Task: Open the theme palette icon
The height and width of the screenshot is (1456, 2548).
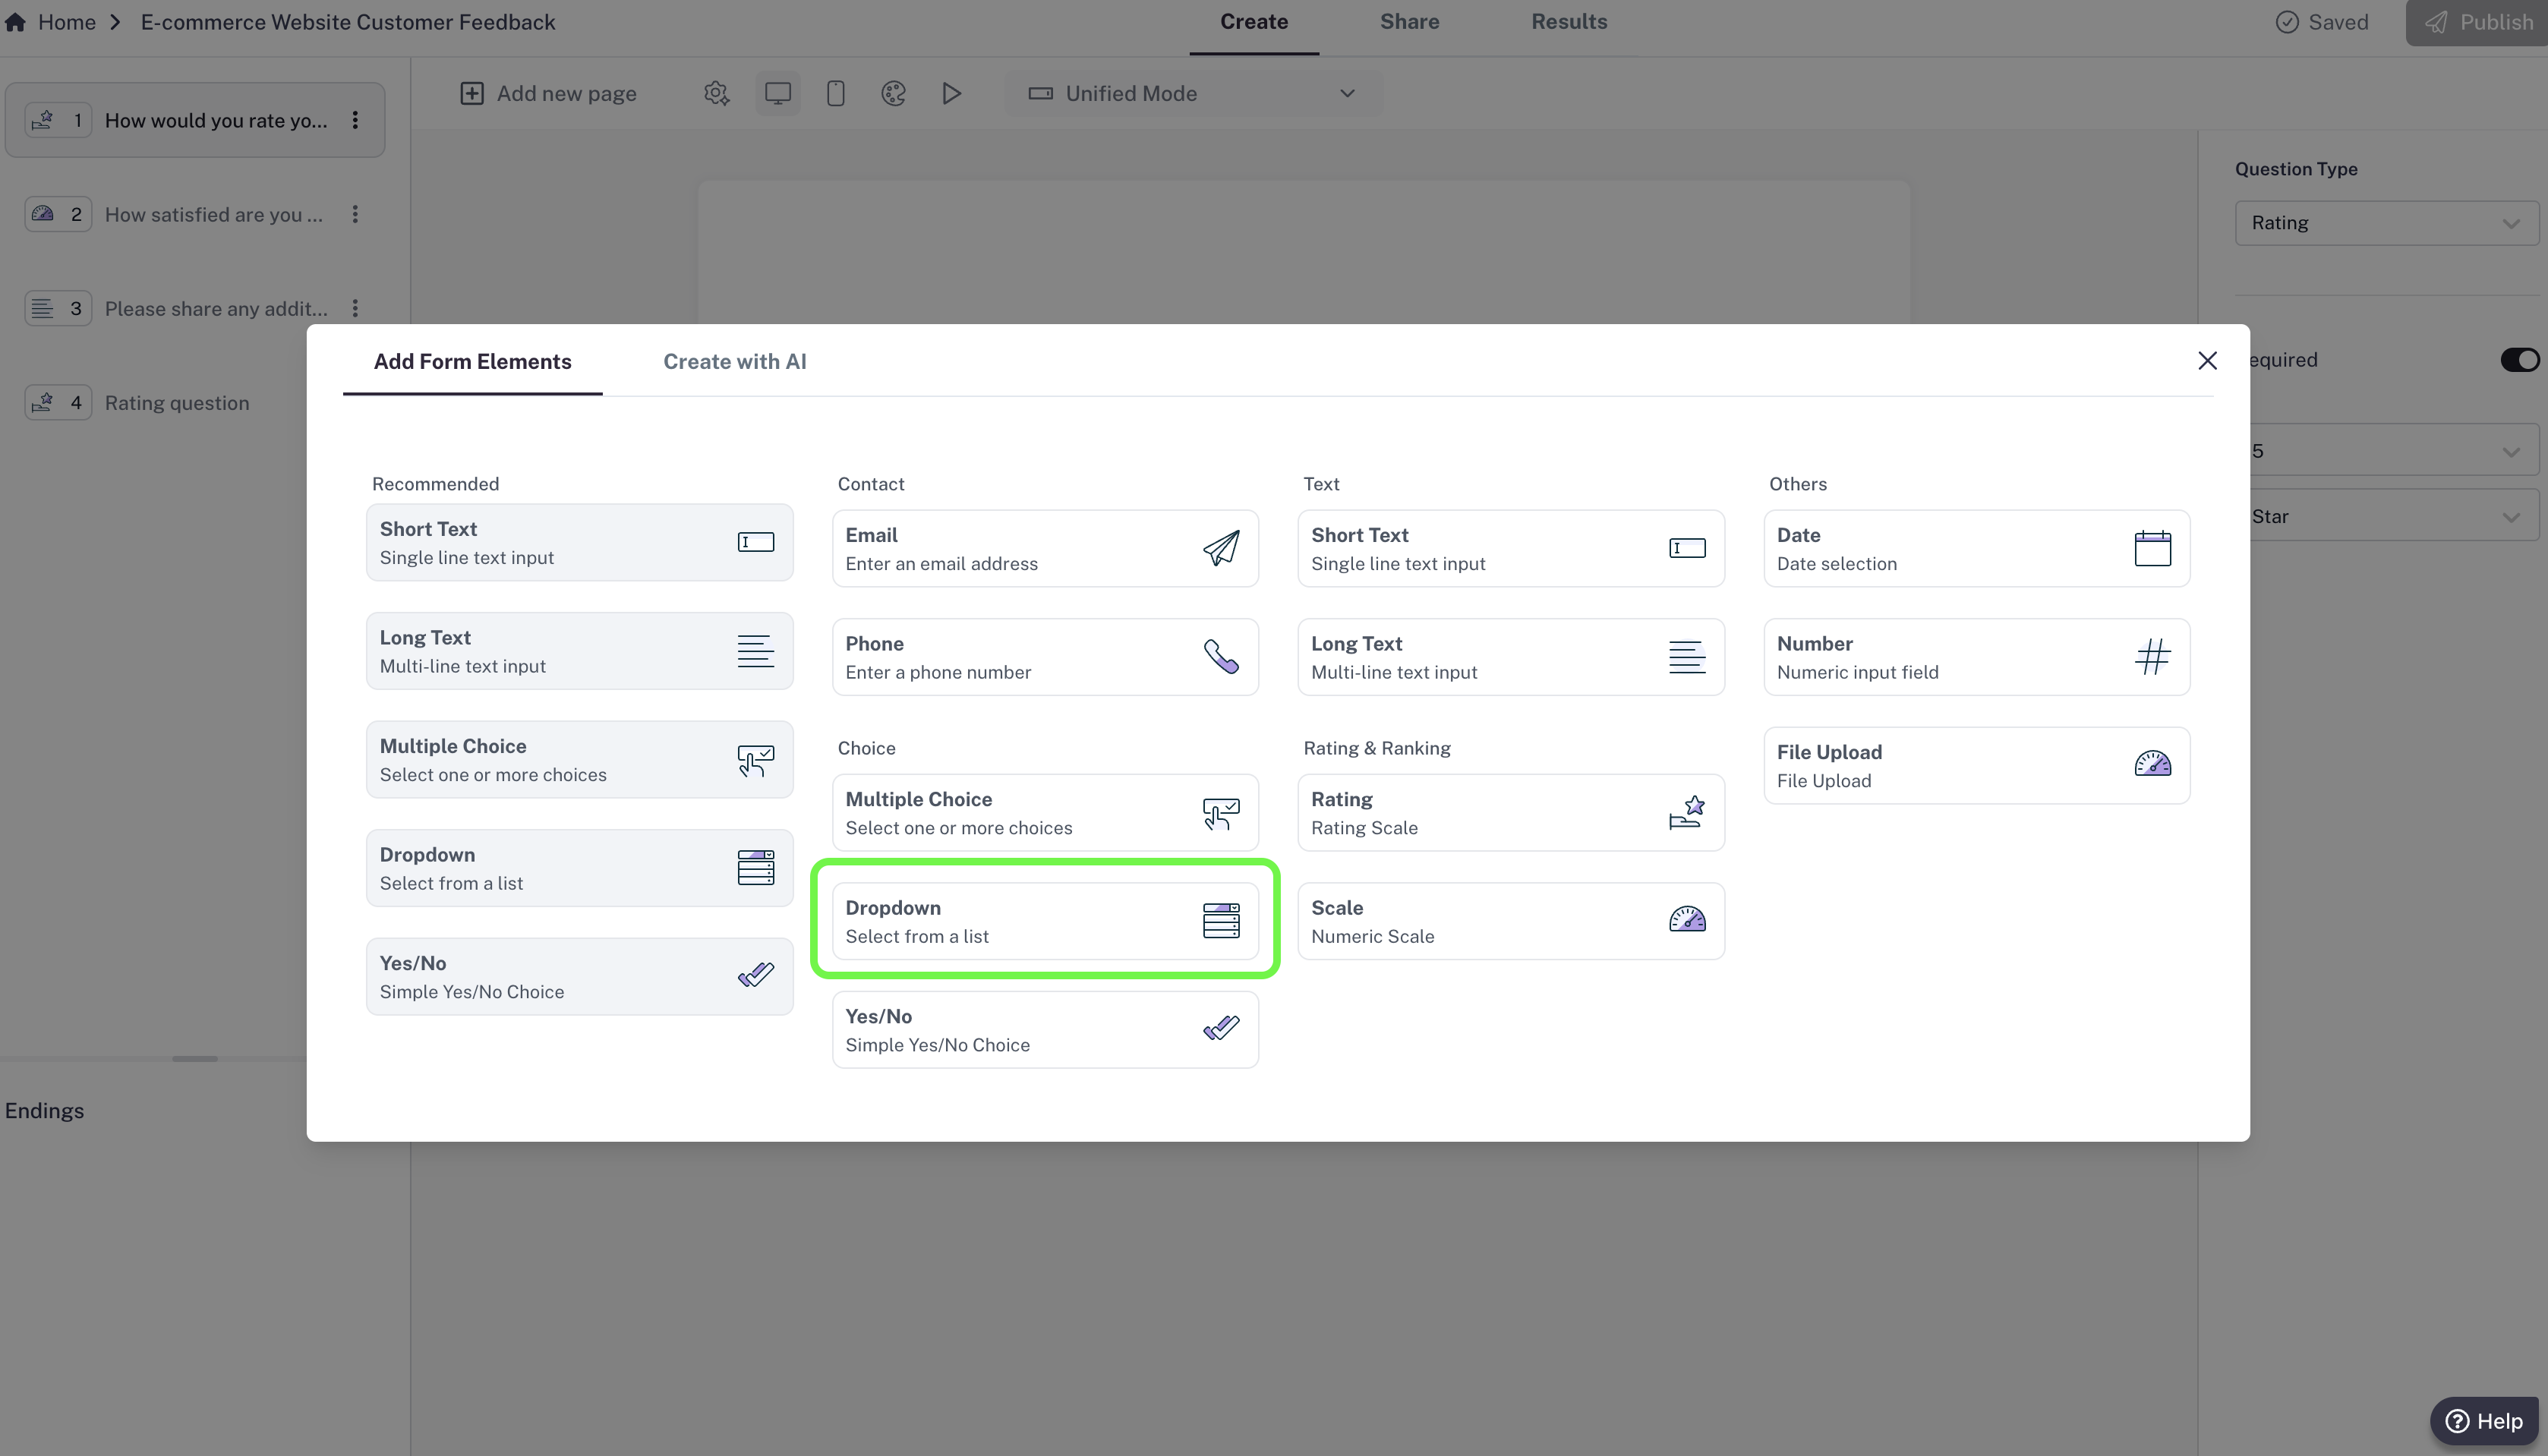Action: 893,93
